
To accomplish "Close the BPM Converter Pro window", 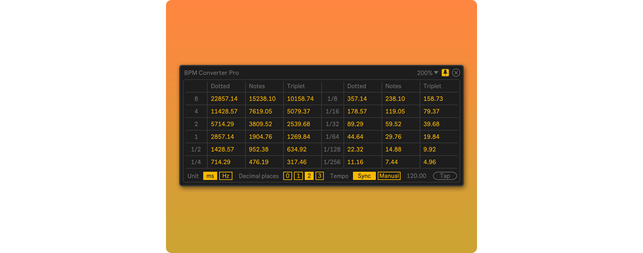I will [x=456, y=73].
